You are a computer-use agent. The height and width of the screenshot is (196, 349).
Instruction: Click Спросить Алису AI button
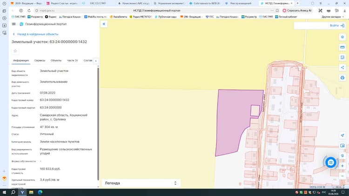tap(297, 10)
